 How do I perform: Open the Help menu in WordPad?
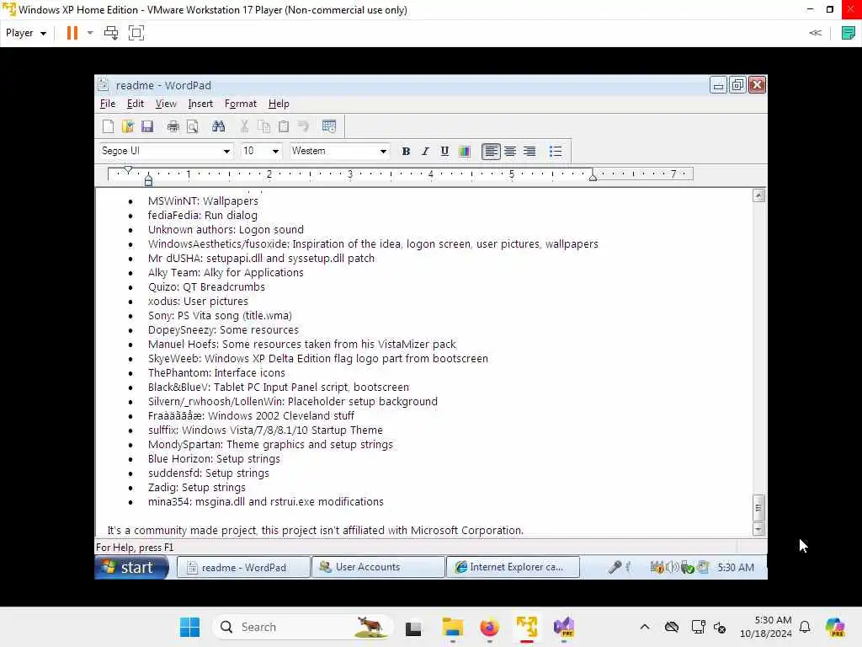(279, 104)
